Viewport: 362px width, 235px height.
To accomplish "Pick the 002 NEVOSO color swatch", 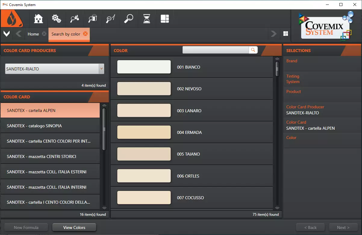I will point(144,89).
